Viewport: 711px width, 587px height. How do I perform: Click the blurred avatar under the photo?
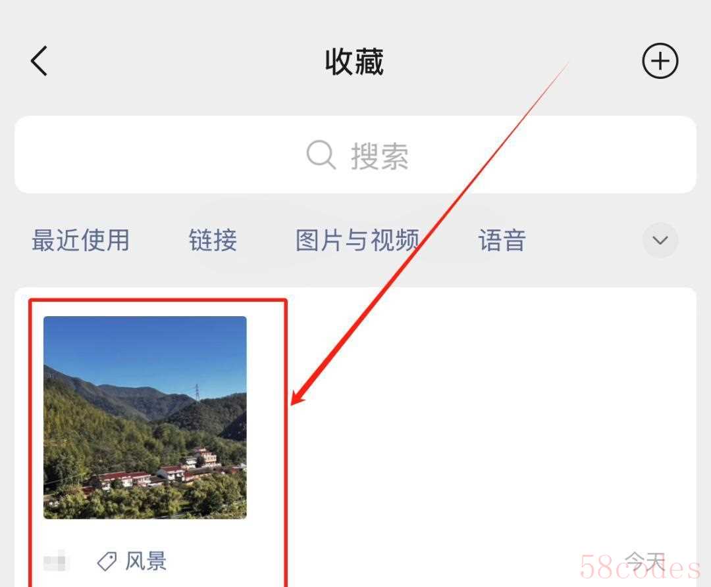coord(55,561)
